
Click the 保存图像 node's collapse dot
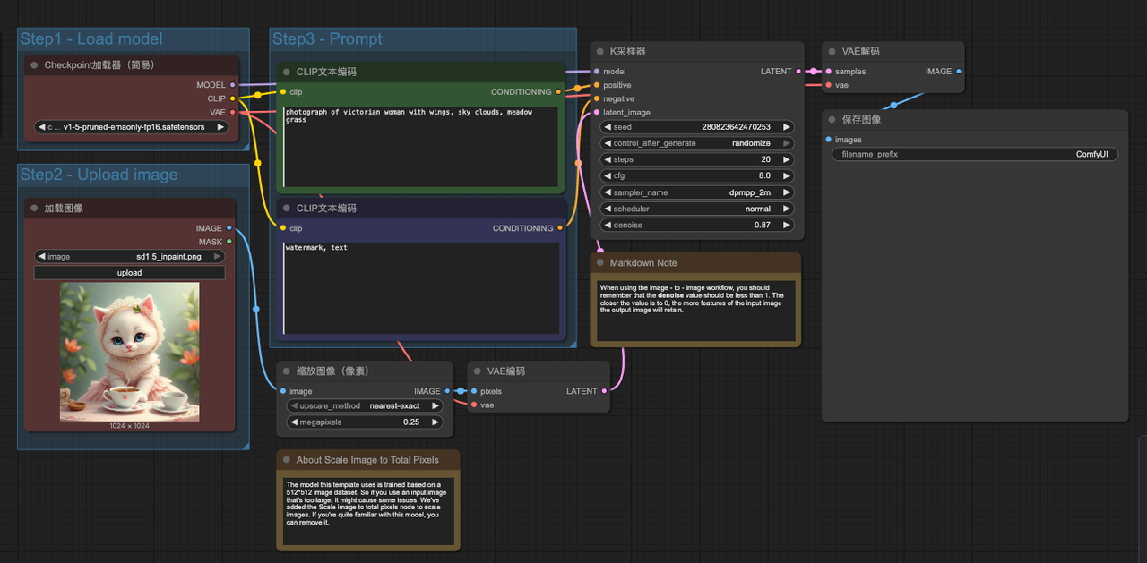(831, 120)
